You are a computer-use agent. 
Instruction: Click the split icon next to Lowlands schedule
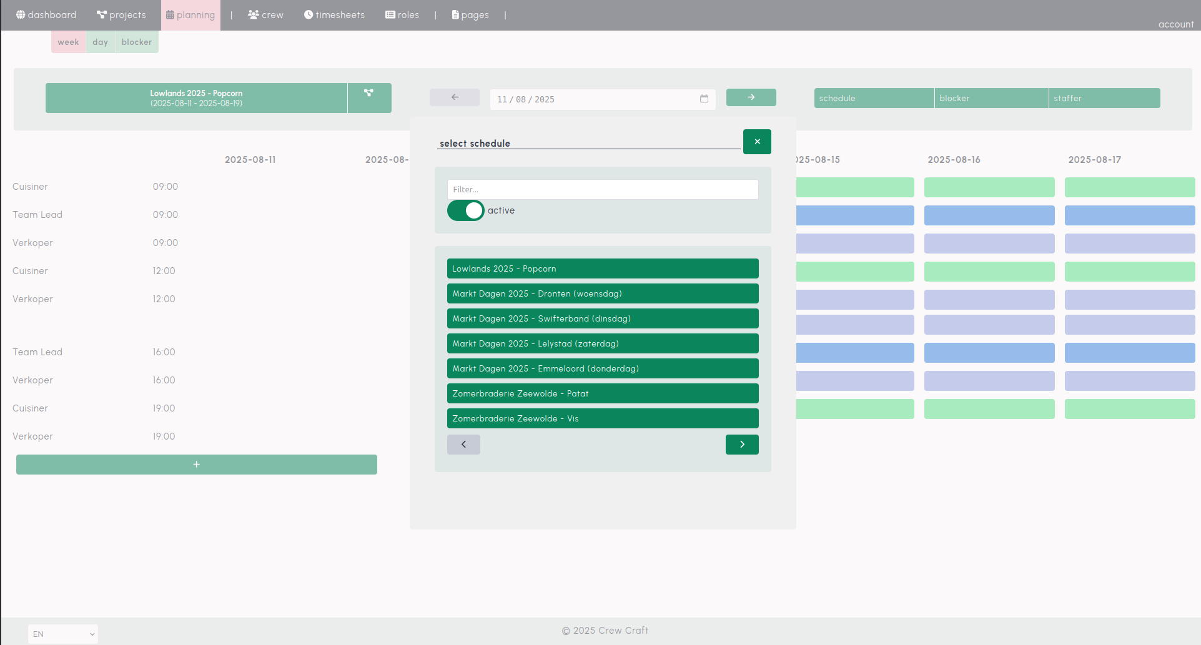tap(369, 97)
